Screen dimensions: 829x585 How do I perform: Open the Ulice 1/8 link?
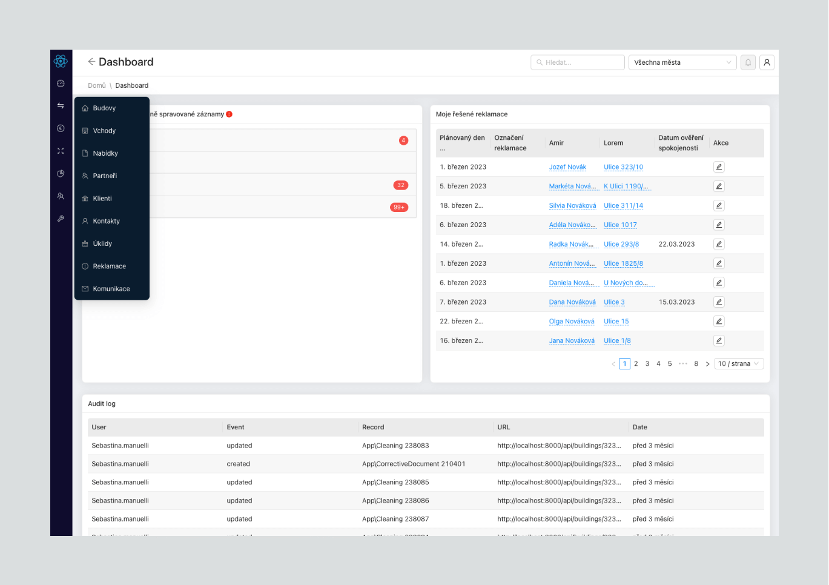(617, 341)
